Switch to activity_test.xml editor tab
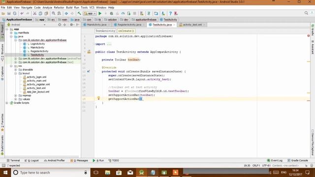This screenshot has height=177, width=315. [192, 25]
